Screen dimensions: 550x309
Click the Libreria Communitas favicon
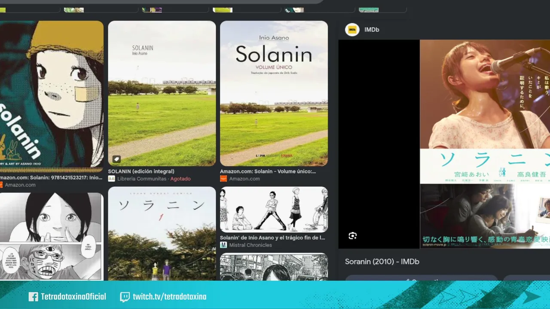click(112, 179)
